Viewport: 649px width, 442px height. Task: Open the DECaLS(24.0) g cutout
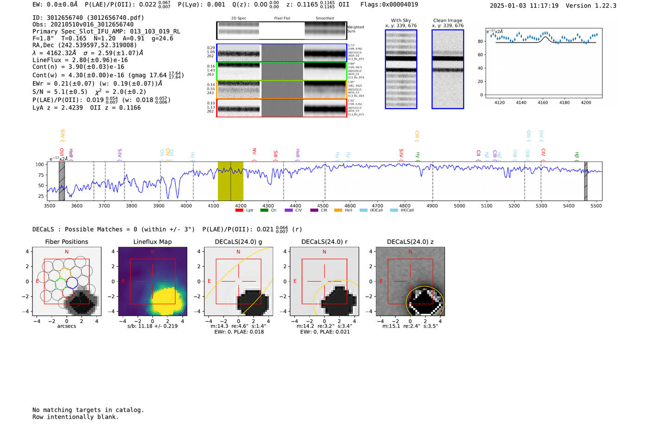tap(238, 282)
